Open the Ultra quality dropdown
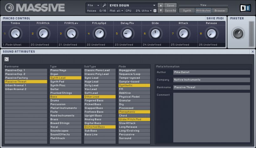This screenshot has height=148, width=256. (147, 11)
